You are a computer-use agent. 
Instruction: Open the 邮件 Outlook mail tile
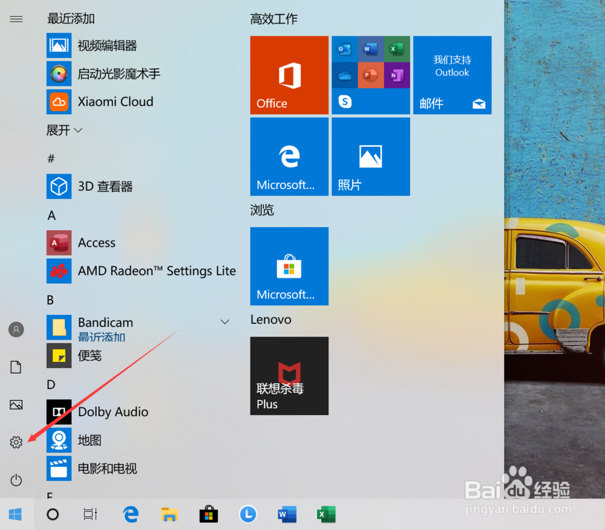(x=452, y=75)
